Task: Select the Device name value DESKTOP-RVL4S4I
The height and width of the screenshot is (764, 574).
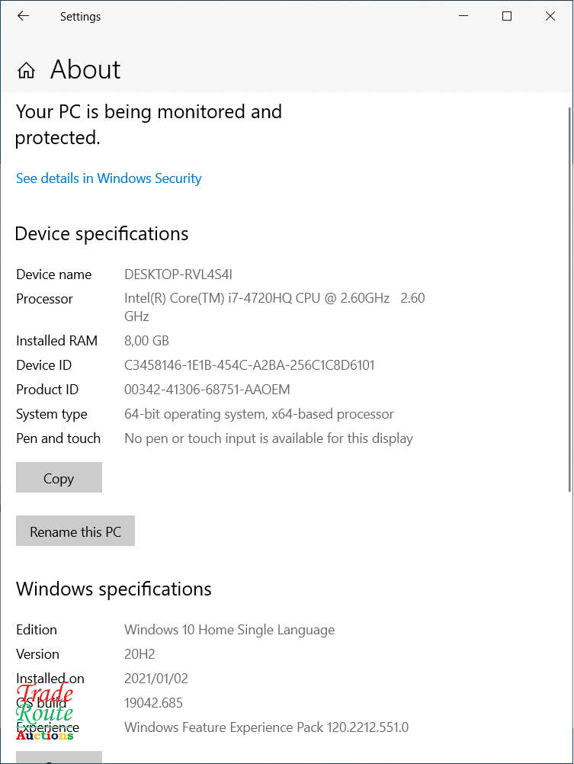Action: pyautogui.click(x=179, y=274)
